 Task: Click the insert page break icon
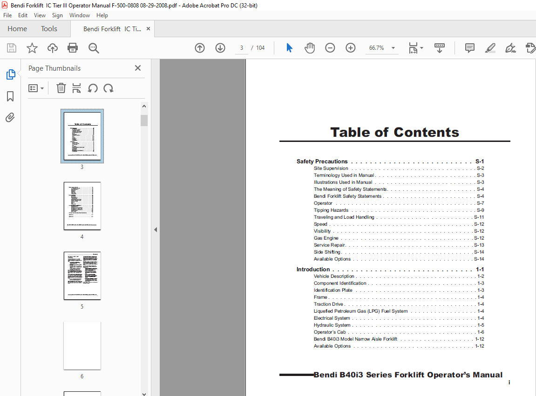click(x=76, y=88)
